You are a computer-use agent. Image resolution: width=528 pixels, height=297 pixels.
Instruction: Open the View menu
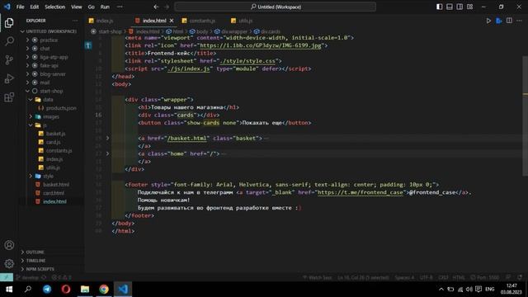pyautogui.click(x=77, y=7)
